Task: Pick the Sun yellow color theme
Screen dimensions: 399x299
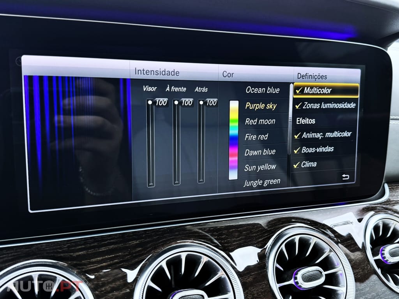Action: click(x=260, y=167)
